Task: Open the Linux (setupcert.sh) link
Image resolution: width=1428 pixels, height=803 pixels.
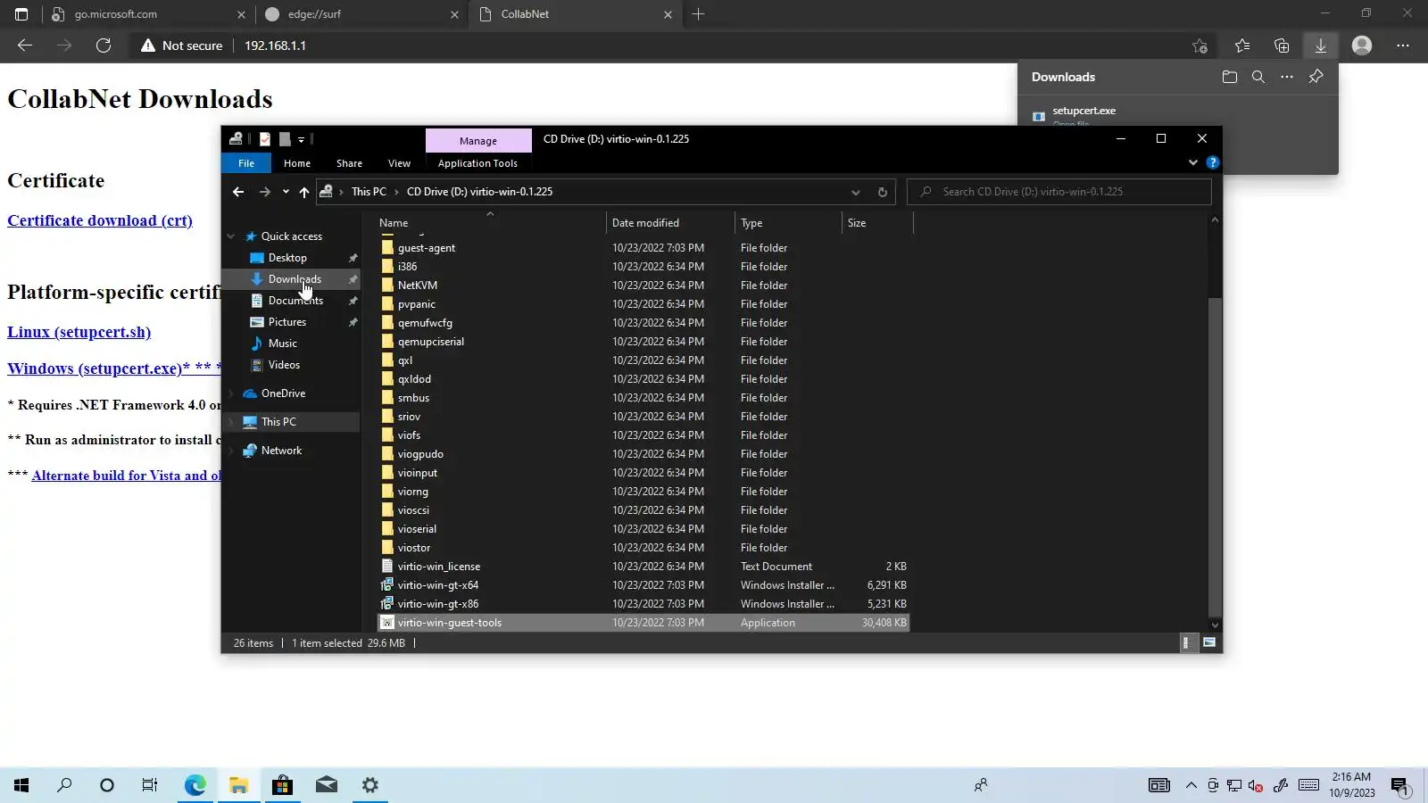Action: point(79,332)
